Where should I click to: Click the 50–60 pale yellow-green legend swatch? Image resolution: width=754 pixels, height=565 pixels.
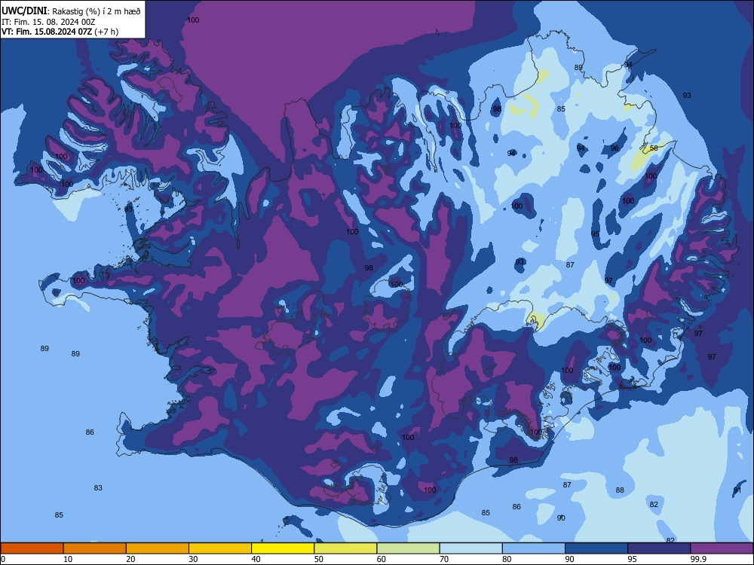(x=345, y=548)
